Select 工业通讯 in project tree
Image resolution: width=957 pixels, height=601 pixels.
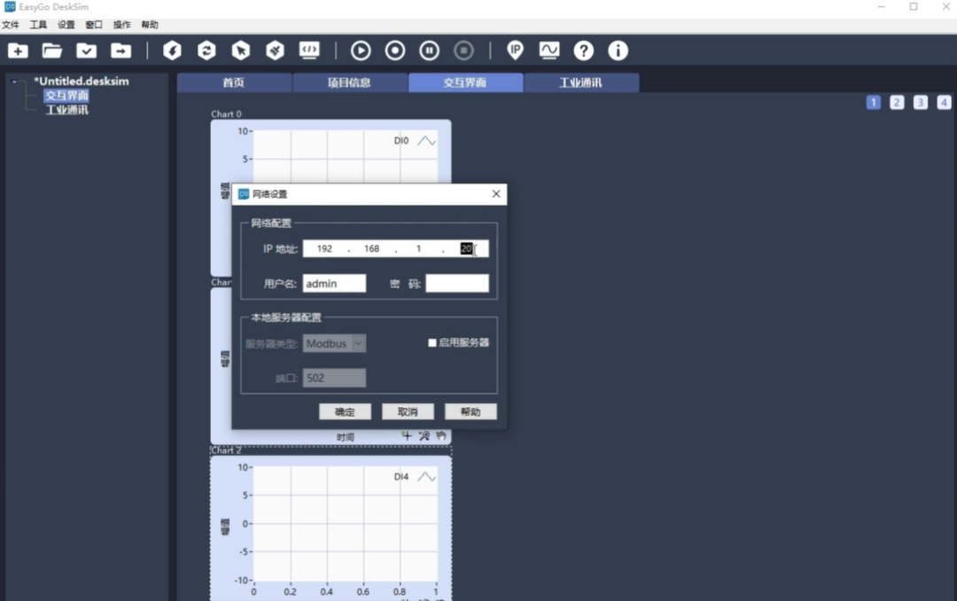point(66,110)
